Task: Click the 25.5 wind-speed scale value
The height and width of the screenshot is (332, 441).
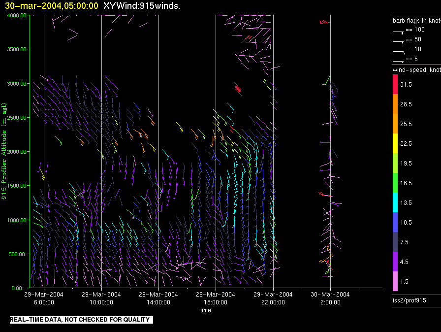Action: click(x=406, y=124)
